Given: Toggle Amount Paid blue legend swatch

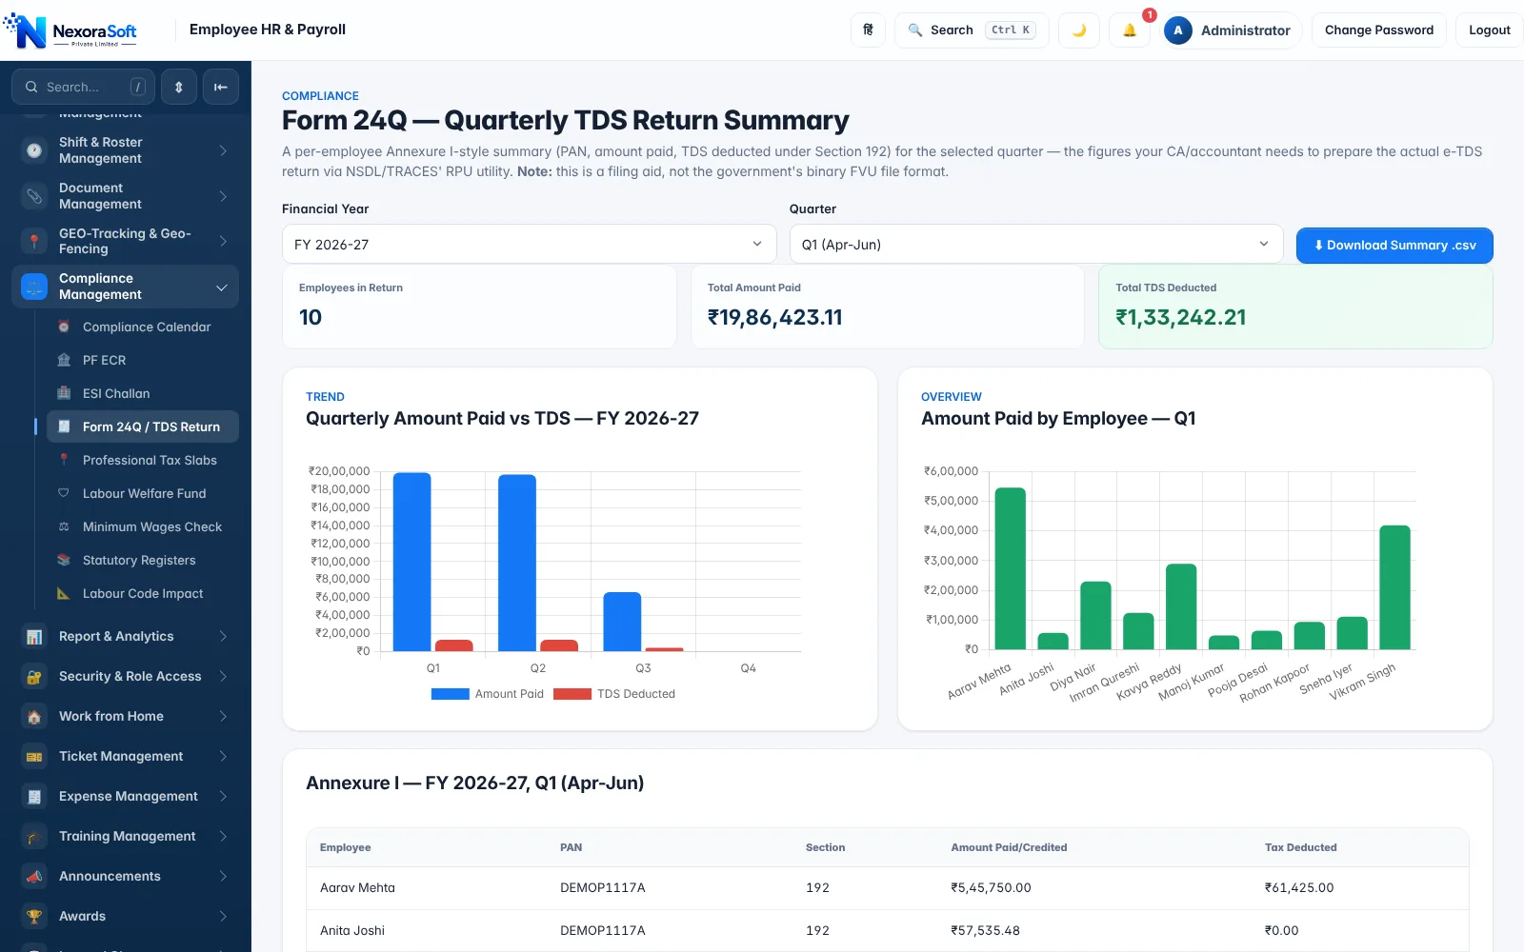Looking at the screenshot, I should pos(450,694).
